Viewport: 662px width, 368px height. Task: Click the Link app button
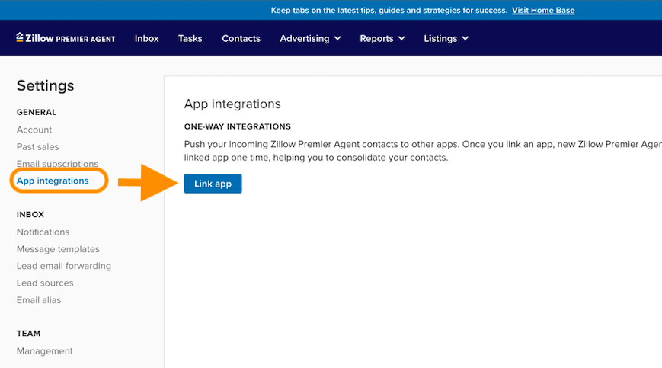[213, 184]
